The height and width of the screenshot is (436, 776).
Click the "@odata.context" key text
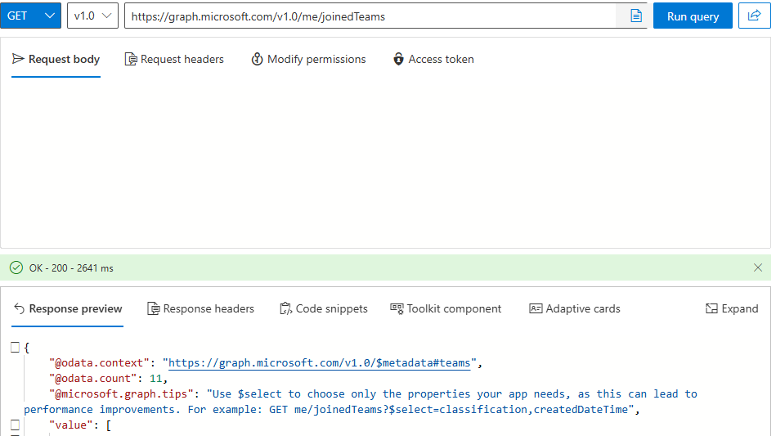tap(99, 362)
